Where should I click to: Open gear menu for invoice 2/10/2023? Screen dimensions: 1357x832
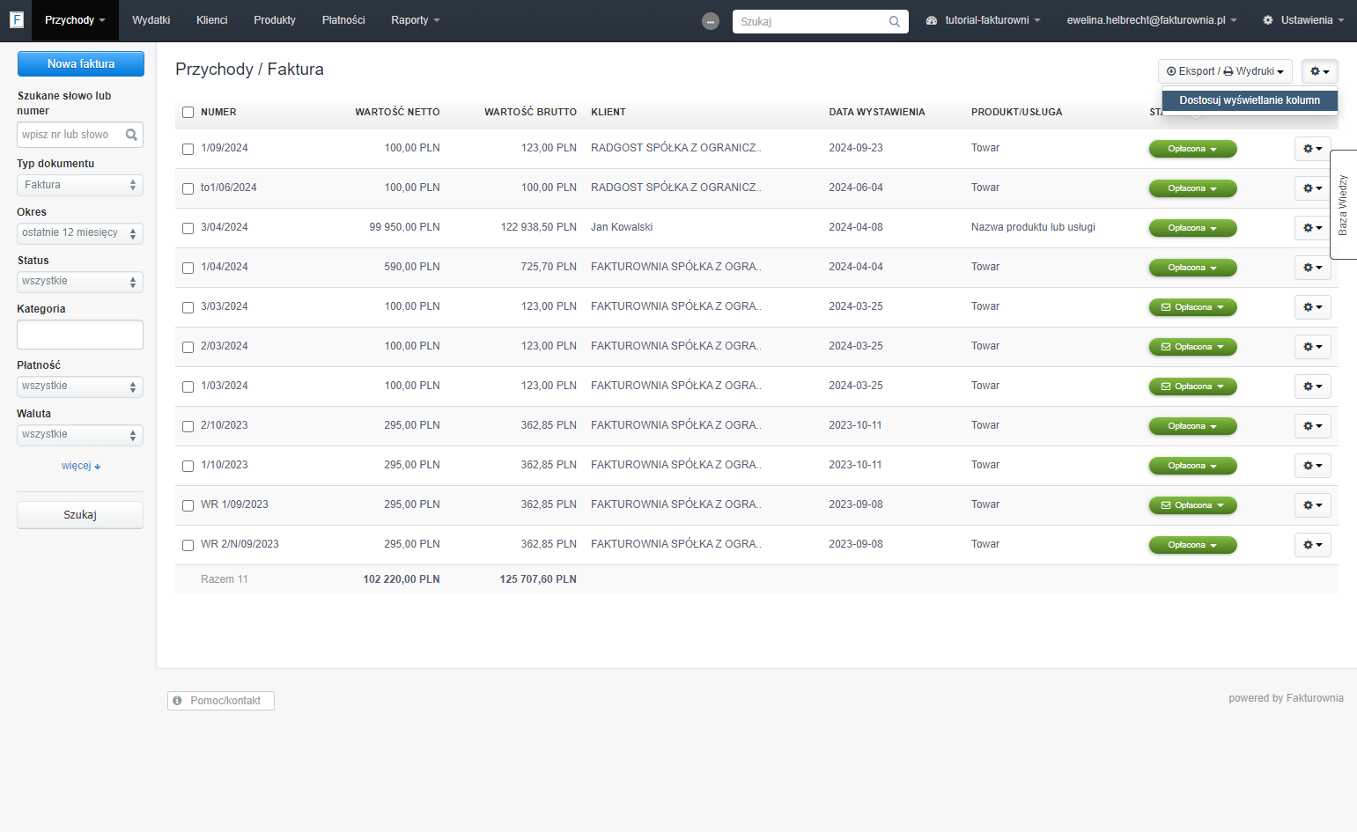pos(1312,426)
